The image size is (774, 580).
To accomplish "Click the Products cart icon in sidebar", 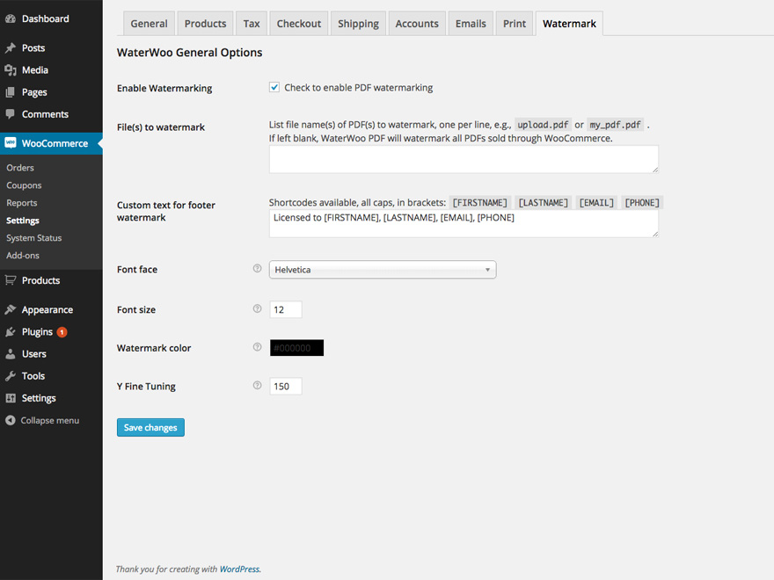I will 11,280.
